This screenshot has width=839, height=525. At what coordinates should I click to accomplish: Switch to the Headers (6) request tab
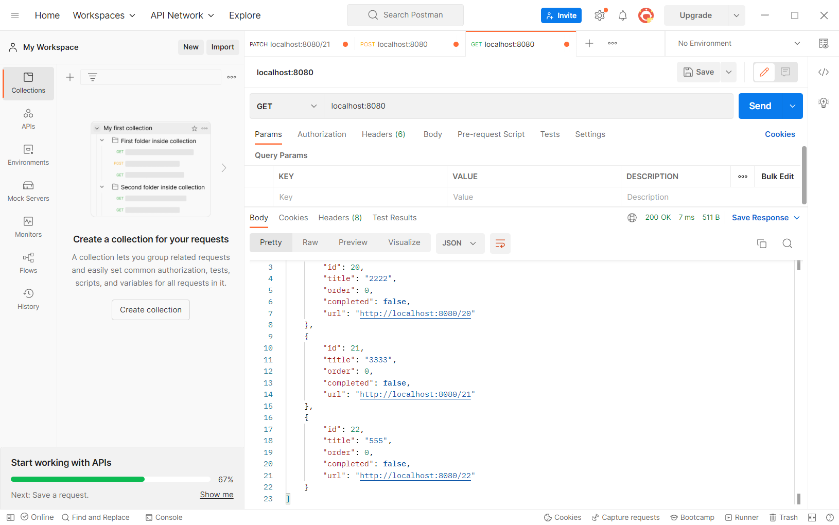tap(383, 134)
